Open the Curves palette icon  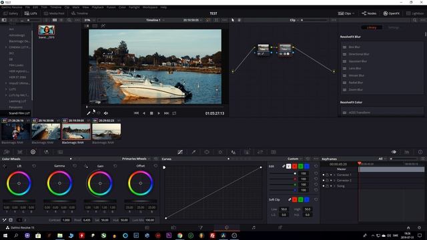pos(180,152)
